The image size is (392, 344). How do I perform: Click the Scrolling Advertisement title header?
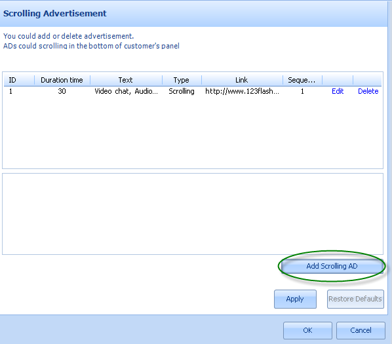click(55, 13)
